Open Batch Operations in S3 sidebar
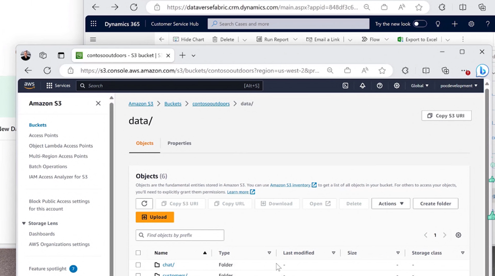The image size is (495, 276). (x=48, y=166)
